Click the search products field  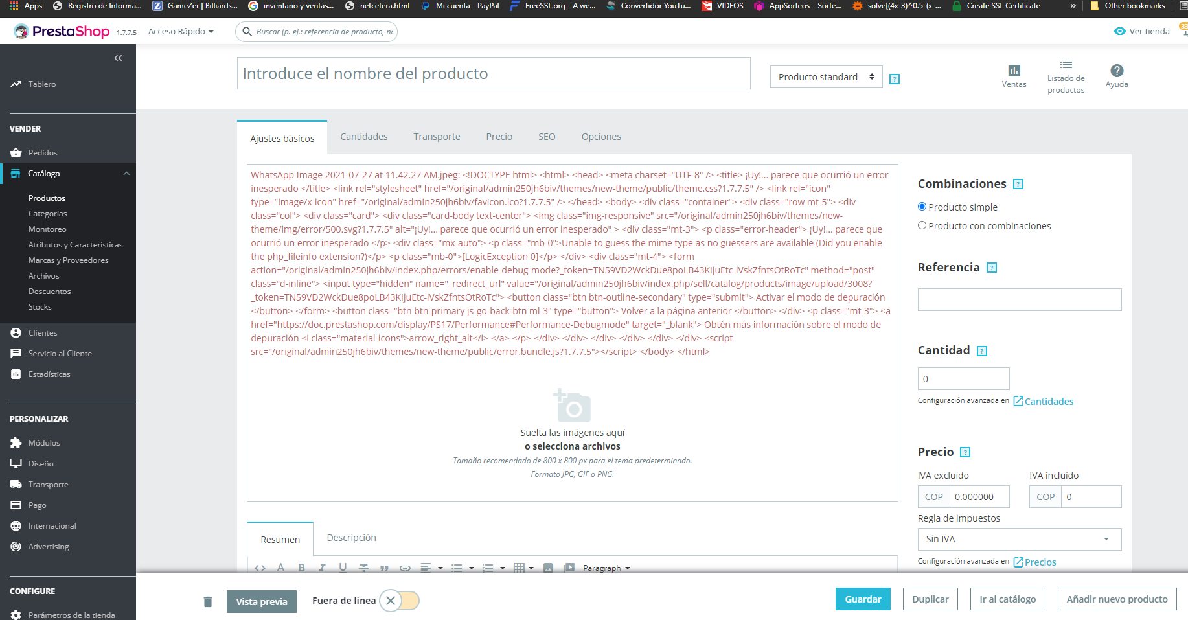(316, 31)
